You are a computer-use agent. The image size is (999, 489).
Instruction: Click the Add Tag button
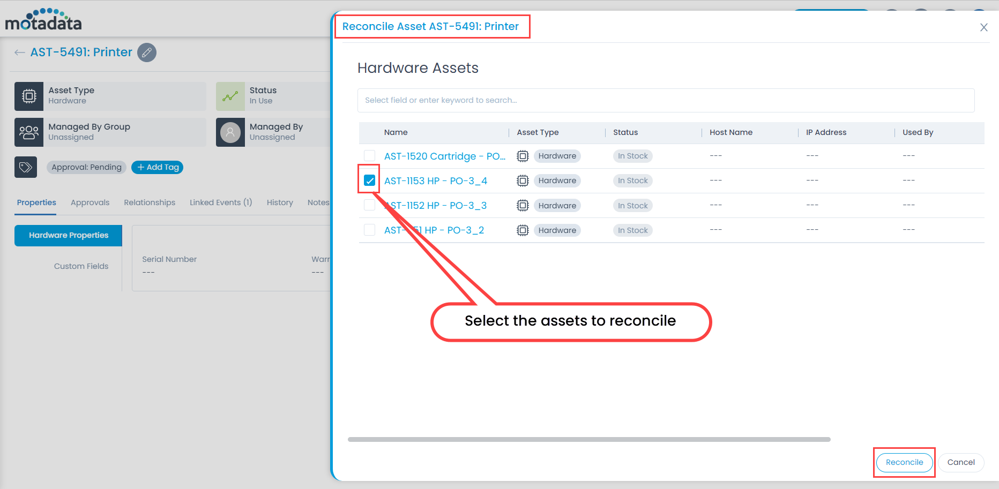[x=157, y=167]
